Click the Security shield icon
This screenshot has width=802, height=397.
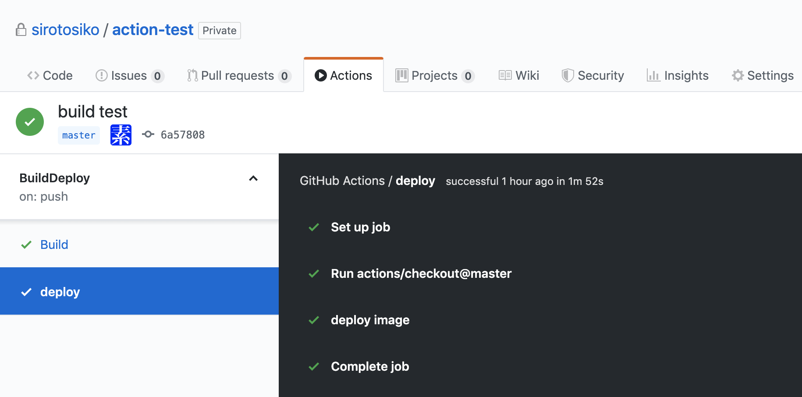point(568,75)
